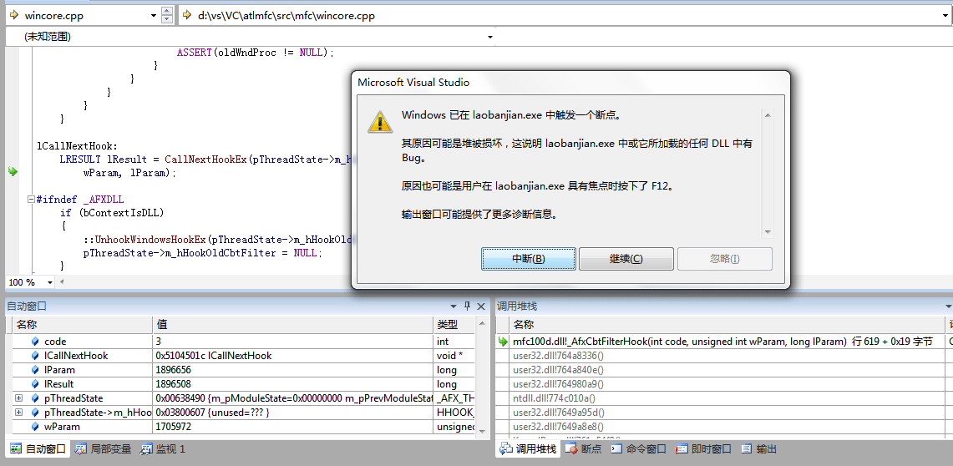The image size is (953, 466).
Task: Click the 名称 column header in 调用堆栈
Action: [727, 324]
